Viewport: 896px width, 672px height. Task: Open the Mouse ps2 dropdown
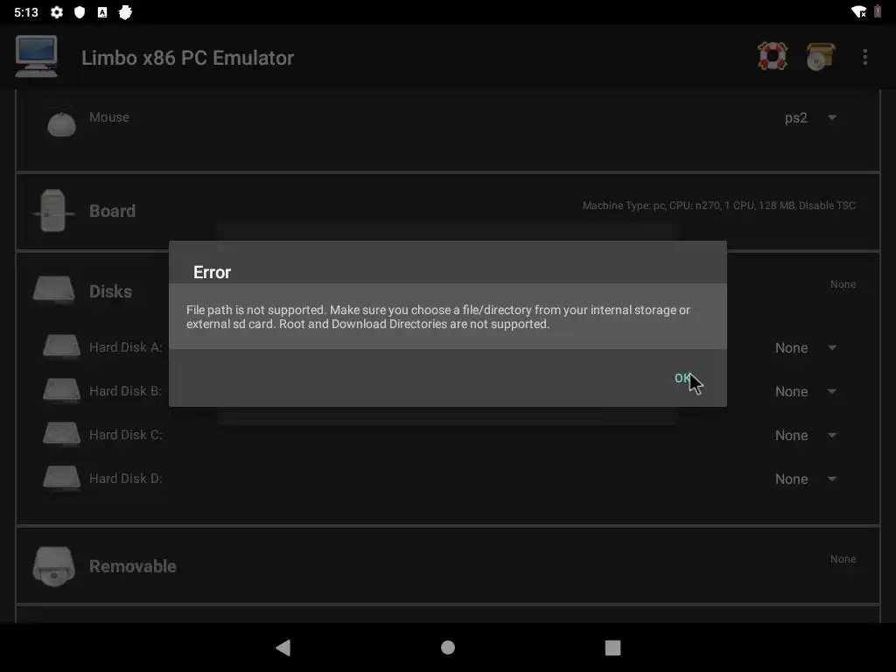[810, 118]
